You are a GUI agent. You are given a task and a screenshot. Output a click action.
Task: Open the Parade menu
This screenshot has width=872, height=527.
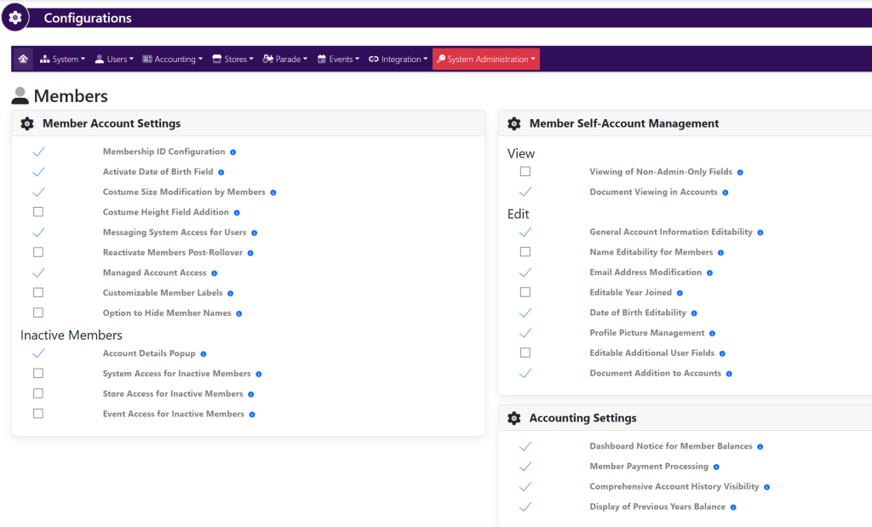285,60
